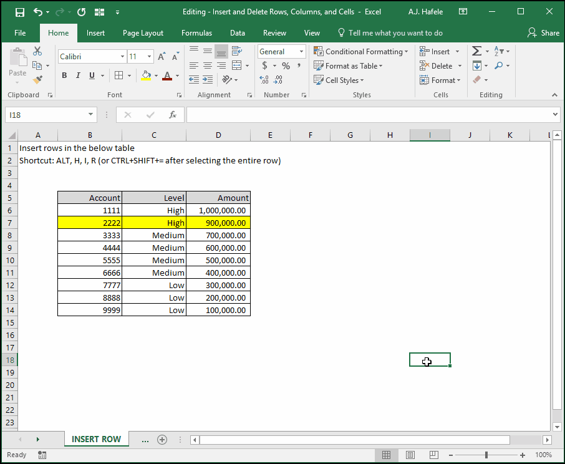Expand the Cell Styles menu
The height and width of the screenshot is (464, 565).
click(x=339, y=80)
